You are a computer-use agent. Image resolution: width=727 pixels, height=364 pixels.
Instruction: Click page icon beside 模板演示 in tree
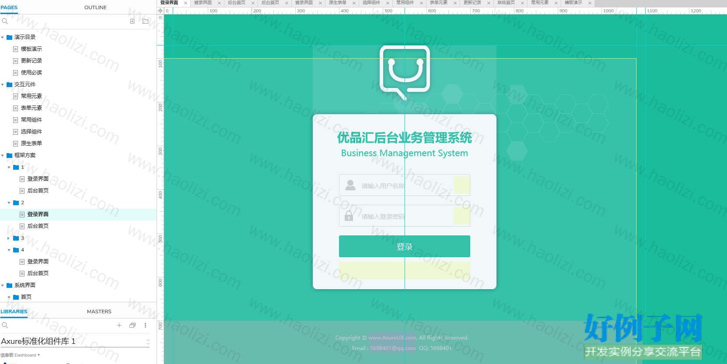pos(16,49)
